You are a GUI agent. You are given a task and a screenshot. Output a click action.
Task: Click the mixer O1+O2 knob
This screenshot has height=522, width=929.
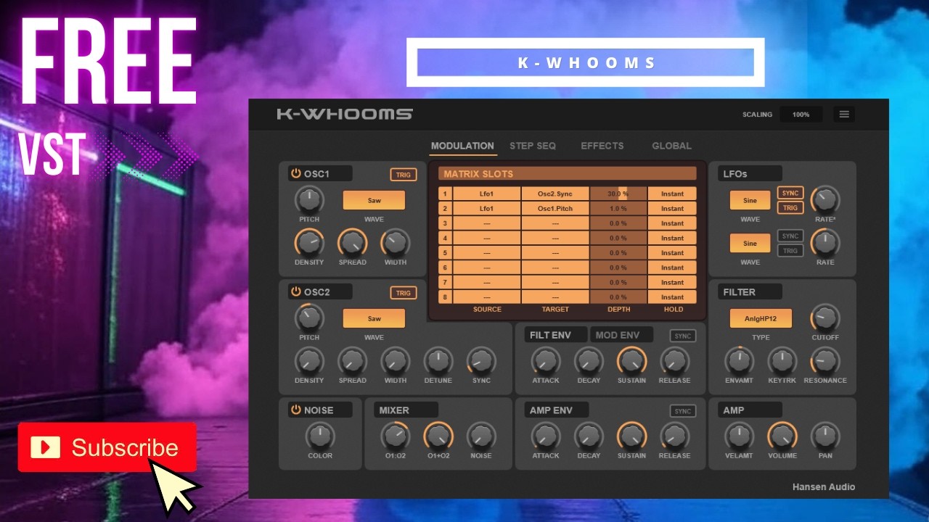pos(438,436)
